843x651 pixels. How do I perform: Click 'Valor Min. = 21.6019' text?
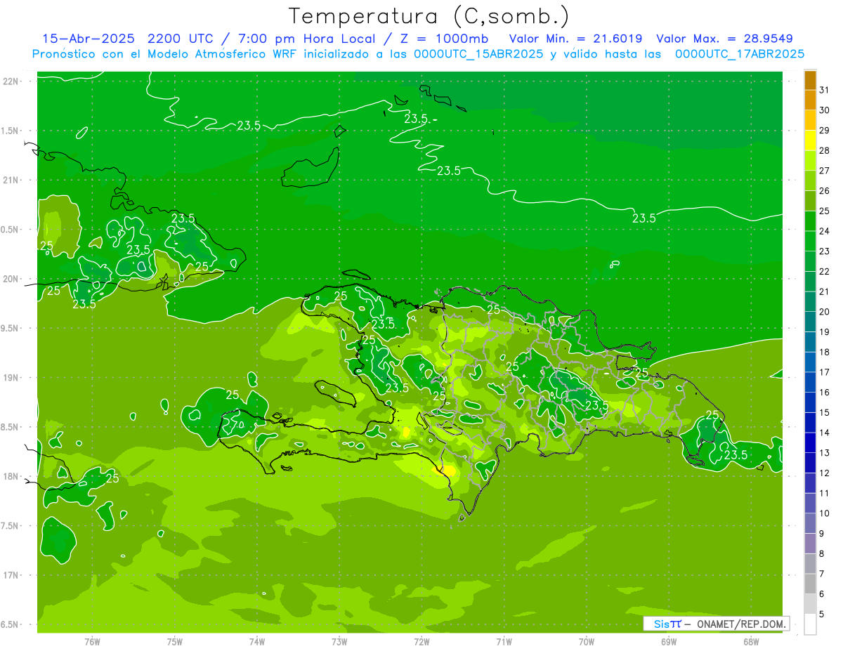(x=575, y=39)
